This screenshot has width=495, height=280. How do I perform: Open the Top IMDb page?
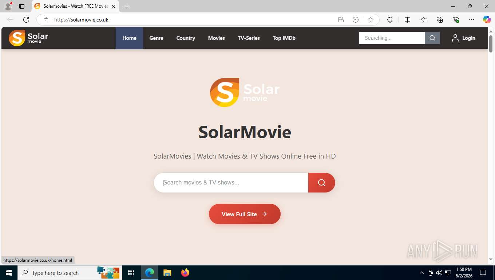[x=284, y=38]
